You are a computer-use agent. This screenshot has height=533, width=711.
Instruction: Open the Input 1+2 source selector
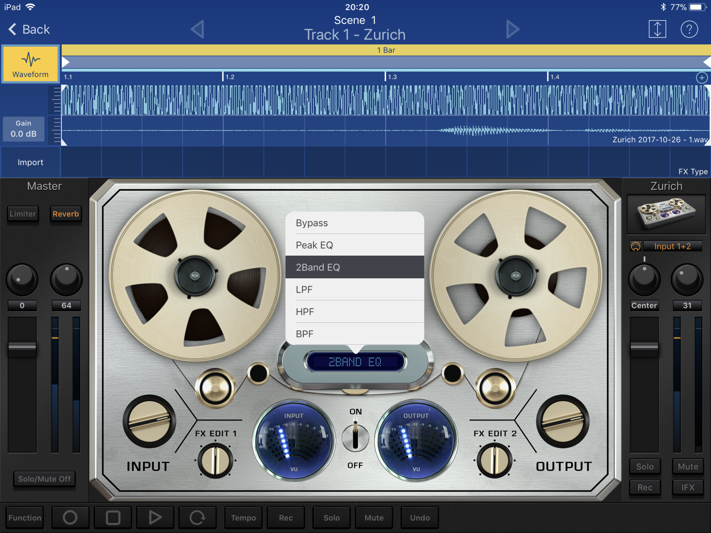click(672, 246)
